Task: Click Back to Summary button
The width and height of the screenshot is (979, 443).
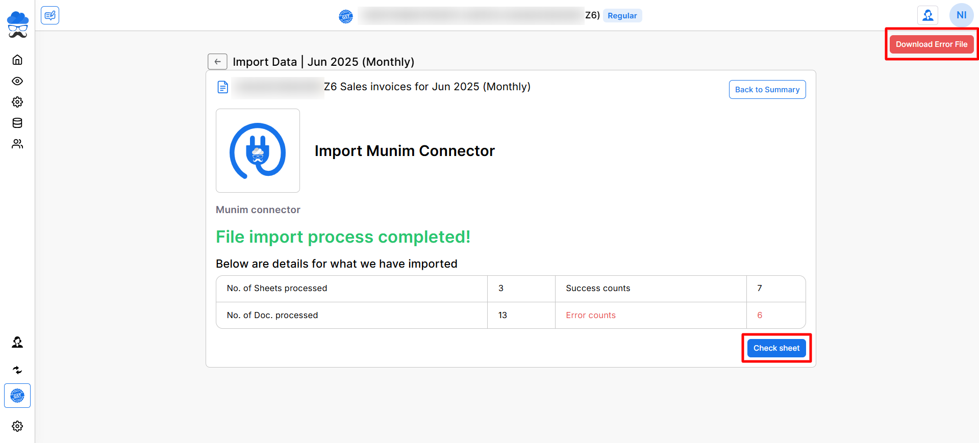Action: (767, 90)
